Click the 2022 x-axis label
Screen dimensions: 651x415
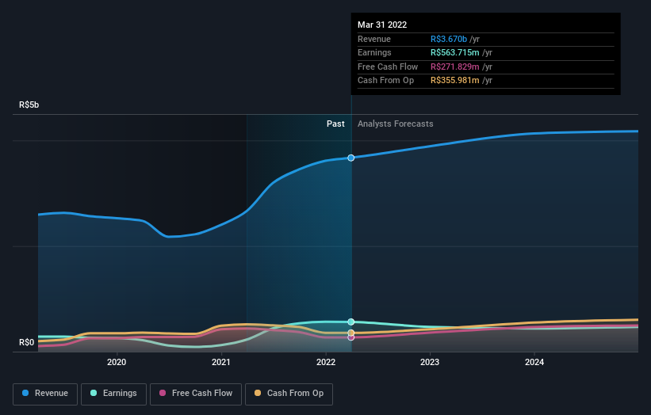coord(326,362)
